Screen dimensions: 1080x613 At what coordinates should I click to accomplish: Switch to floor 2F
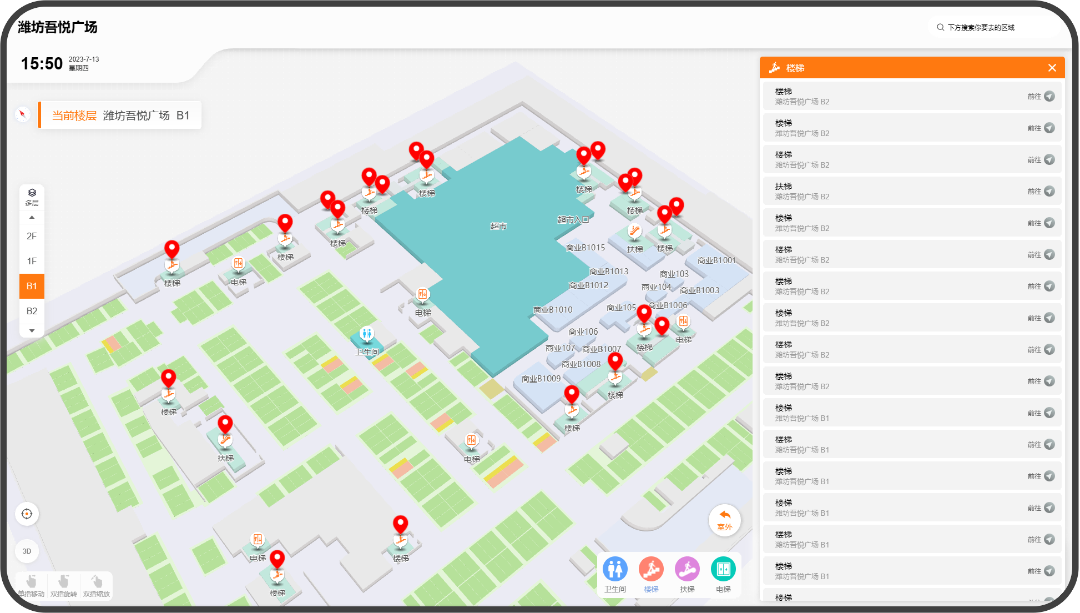tap(32, 236)
